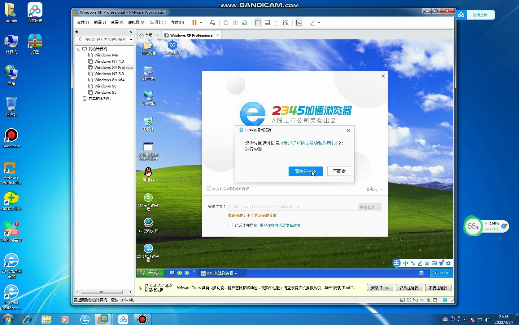Check the 已阅读并同意 checkbox
The width and height of the screenshot is (519, 325).
coord(230,225)
